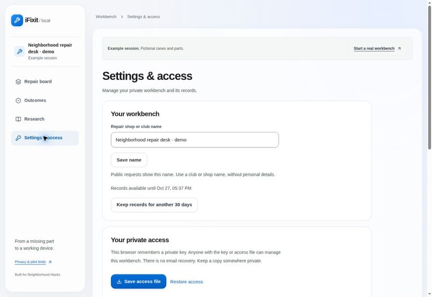Click the Your workbench section heading
The image size is (432, 297).
coord(135,114)
